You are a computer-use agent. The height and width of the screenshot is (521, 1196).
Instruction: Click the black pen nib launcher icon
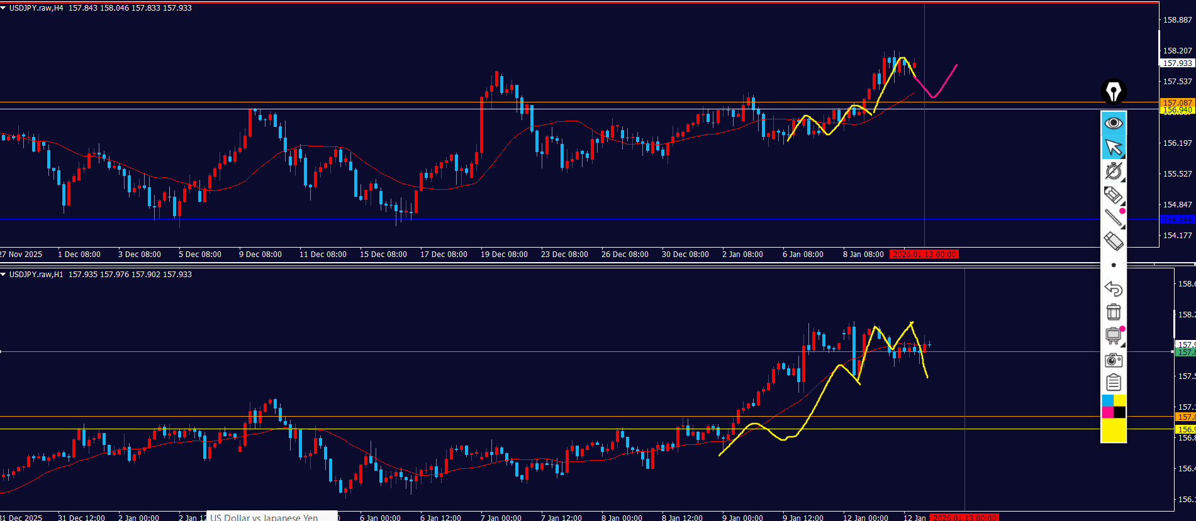(1113, 92)
